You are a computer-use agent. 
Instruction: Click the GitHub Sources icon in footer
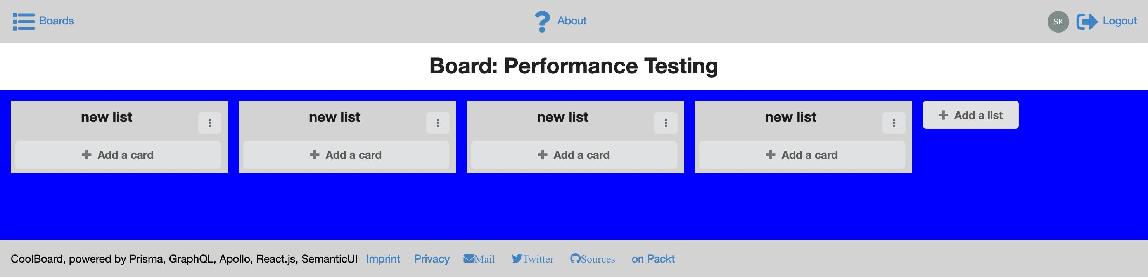tap(575, 259)
